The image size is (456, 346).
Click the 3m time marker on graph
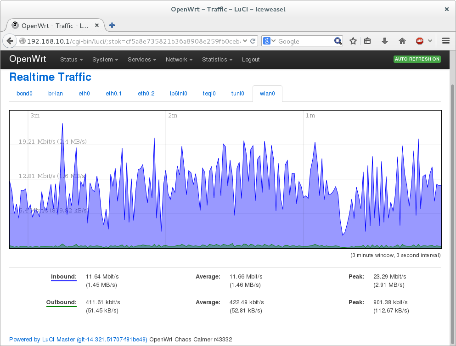click(35, 115)
